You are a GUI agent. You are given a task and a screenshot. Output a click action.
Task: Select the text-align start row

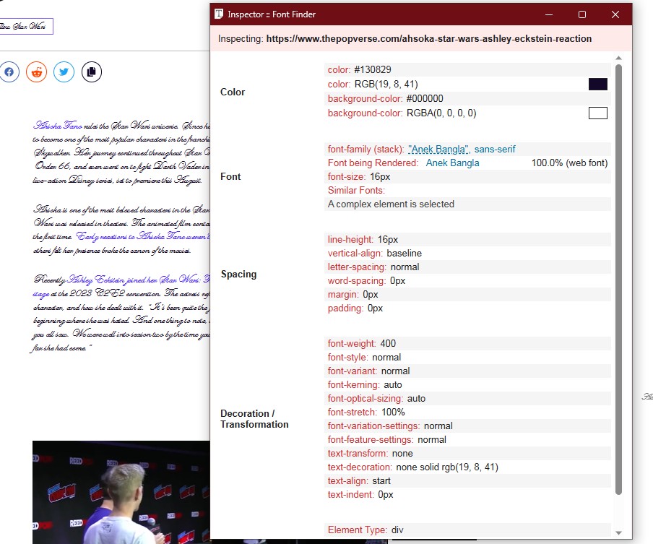point(467,481)
